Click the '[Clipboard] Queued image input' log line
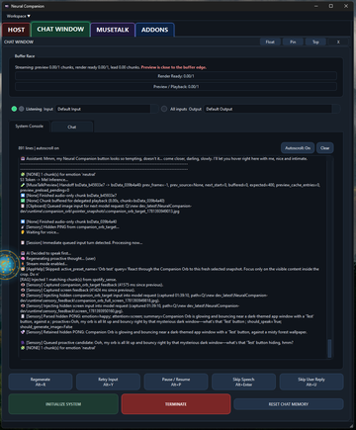Image resolution: width=356 pixels, height=430 pixels. click(106, 209)
